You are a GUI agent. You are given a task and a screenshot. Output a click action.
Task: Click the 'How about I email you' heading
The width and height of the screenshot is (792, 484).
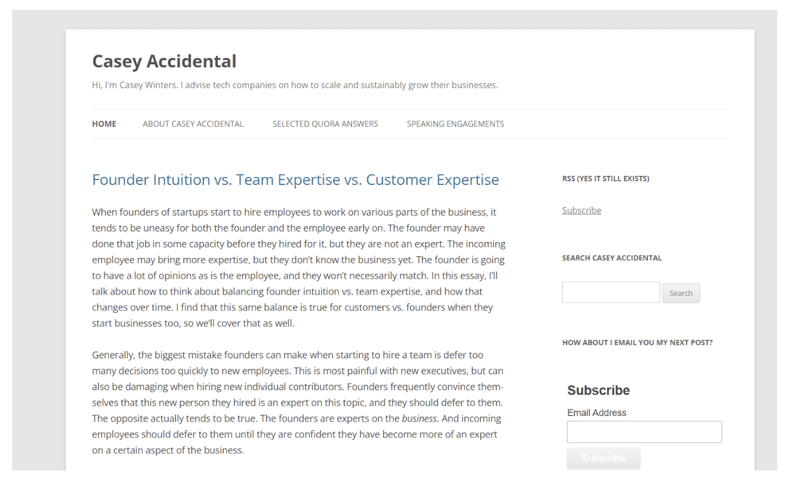pos(637,342)
